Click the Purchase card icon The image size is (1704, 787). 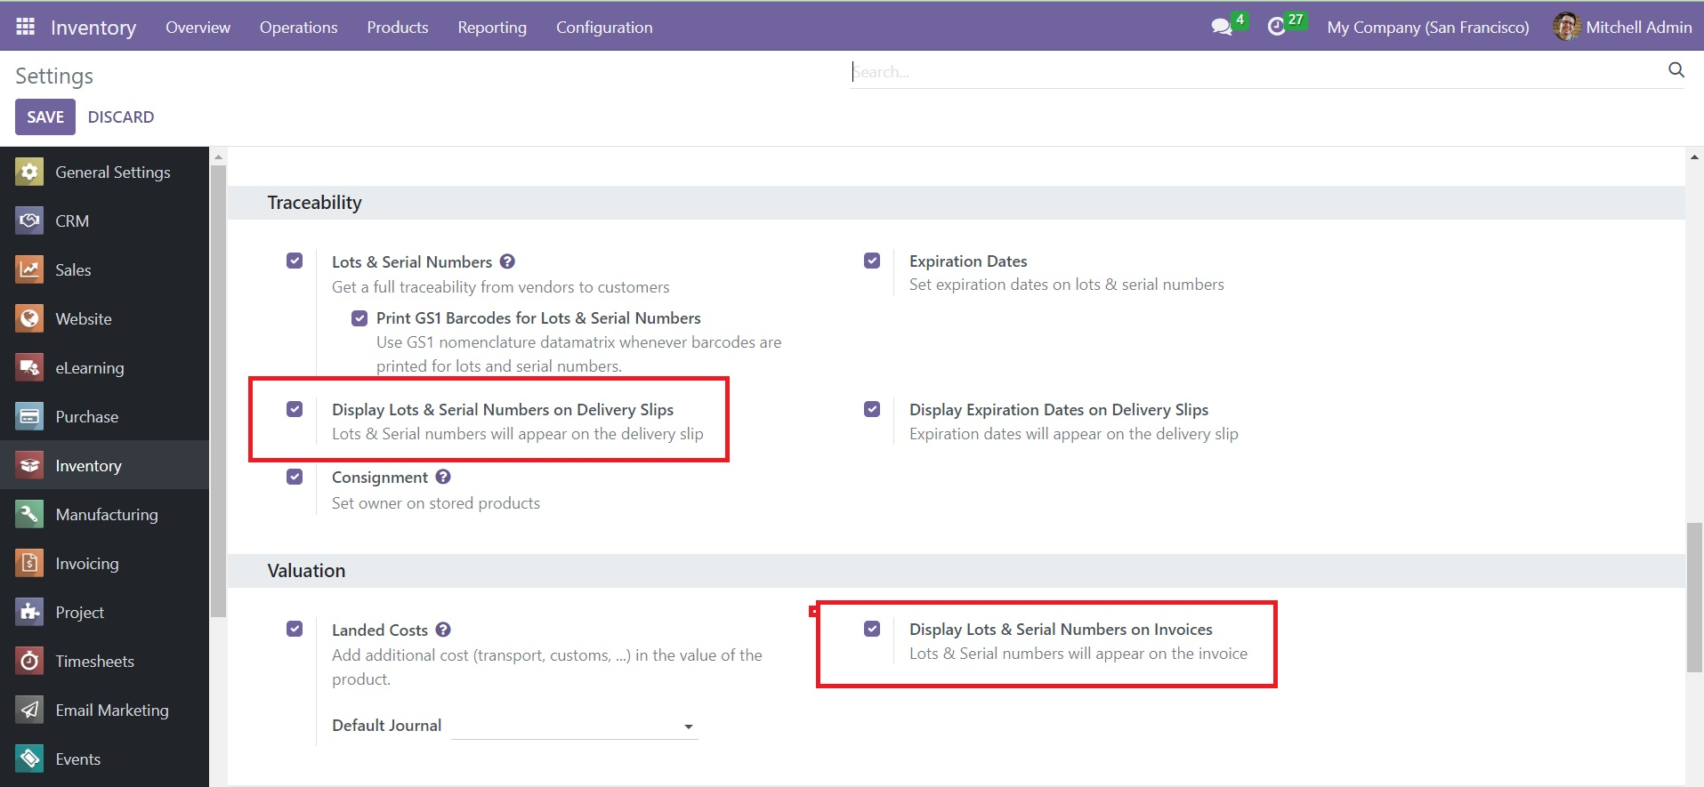(x=29, y=416)
